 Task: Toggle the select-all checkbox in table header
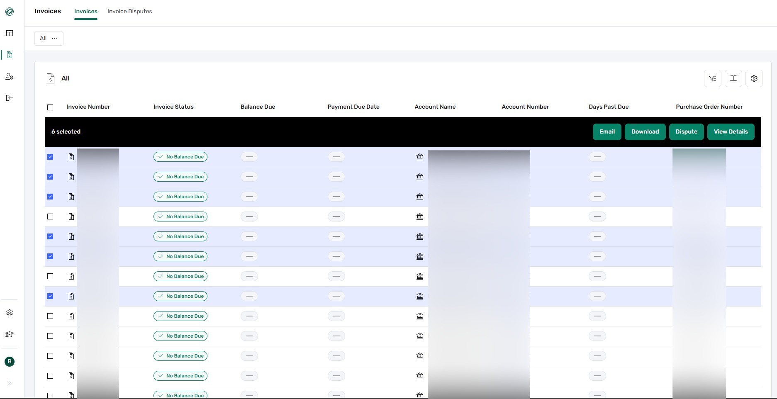tap(50, 107)
